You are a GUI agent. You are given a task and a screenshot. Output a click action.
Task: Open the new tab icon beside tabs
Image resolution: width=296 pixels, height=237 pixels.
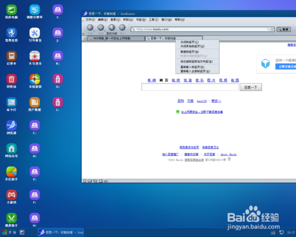[x=85, y=38]
